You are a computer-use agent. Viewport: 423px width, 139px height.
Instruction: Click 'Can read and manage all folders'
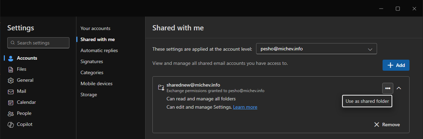[201, 99]
